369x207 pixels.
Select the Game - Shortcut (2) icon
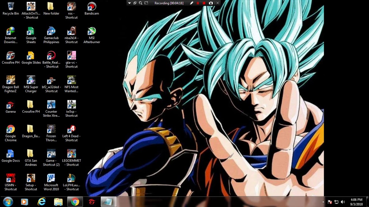tap(51, 158)
